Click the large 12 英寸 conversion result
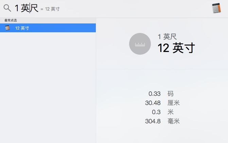228x143 pixels. point(176,48)
